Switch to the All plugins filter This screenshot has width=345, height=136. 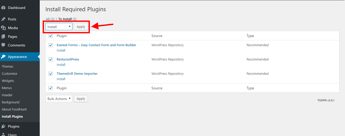coord(48,19)
